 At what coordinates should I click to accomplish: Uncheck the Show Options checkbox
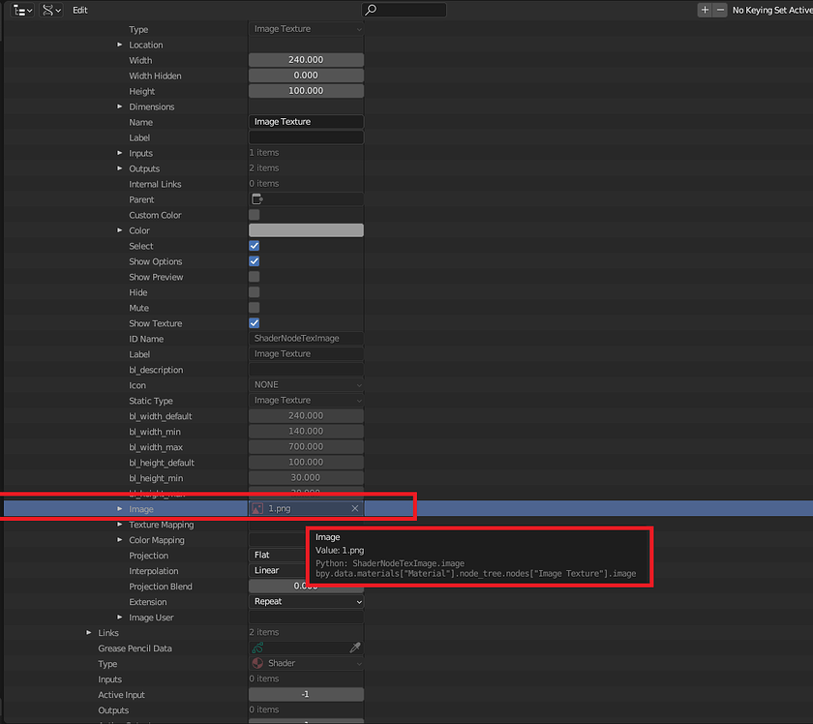point(254,261)
